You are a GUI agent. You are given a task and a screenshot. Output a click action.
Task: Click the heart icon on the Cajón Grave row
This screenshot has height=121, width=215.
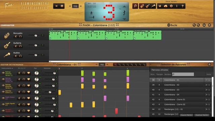click(29, 98)
